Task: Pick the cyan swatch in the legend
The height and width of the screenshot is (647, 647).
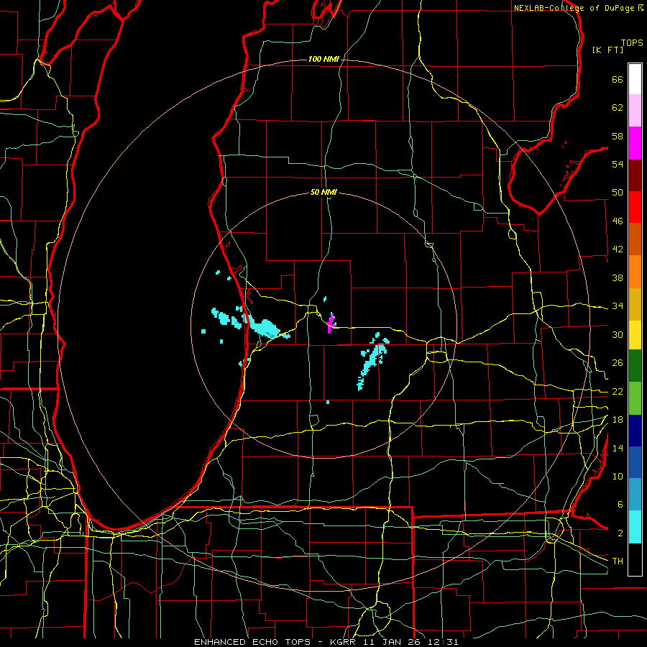Action: click(635, 527)
